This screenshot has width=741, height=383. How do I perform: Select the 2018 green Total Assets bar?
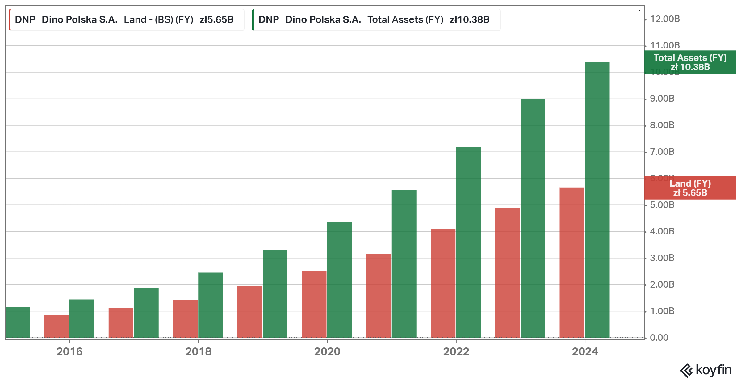[211, 305]
